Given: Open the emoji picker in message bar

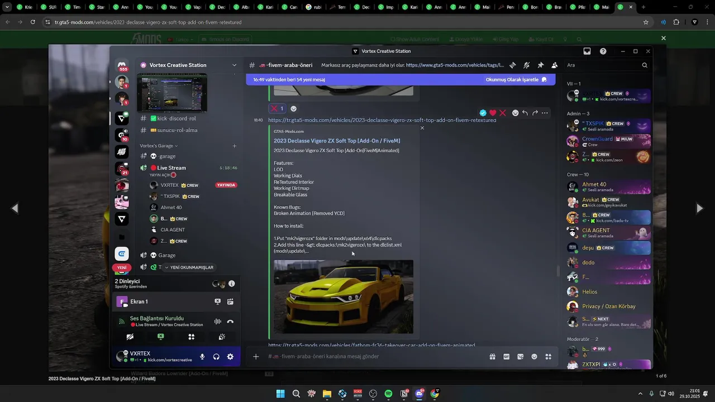Looking at the screenshot, I should click(535, 356).
